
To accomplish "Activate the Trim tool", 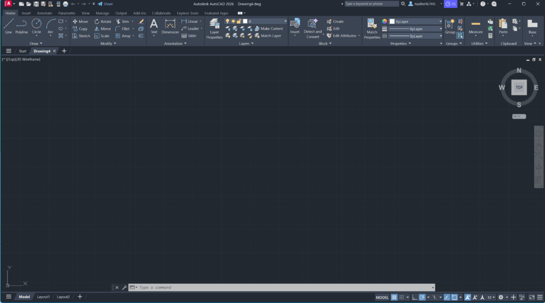I will [122, 21].
